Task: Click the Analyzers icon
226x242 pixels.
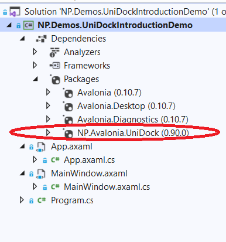Action: [x=54, y=52]
